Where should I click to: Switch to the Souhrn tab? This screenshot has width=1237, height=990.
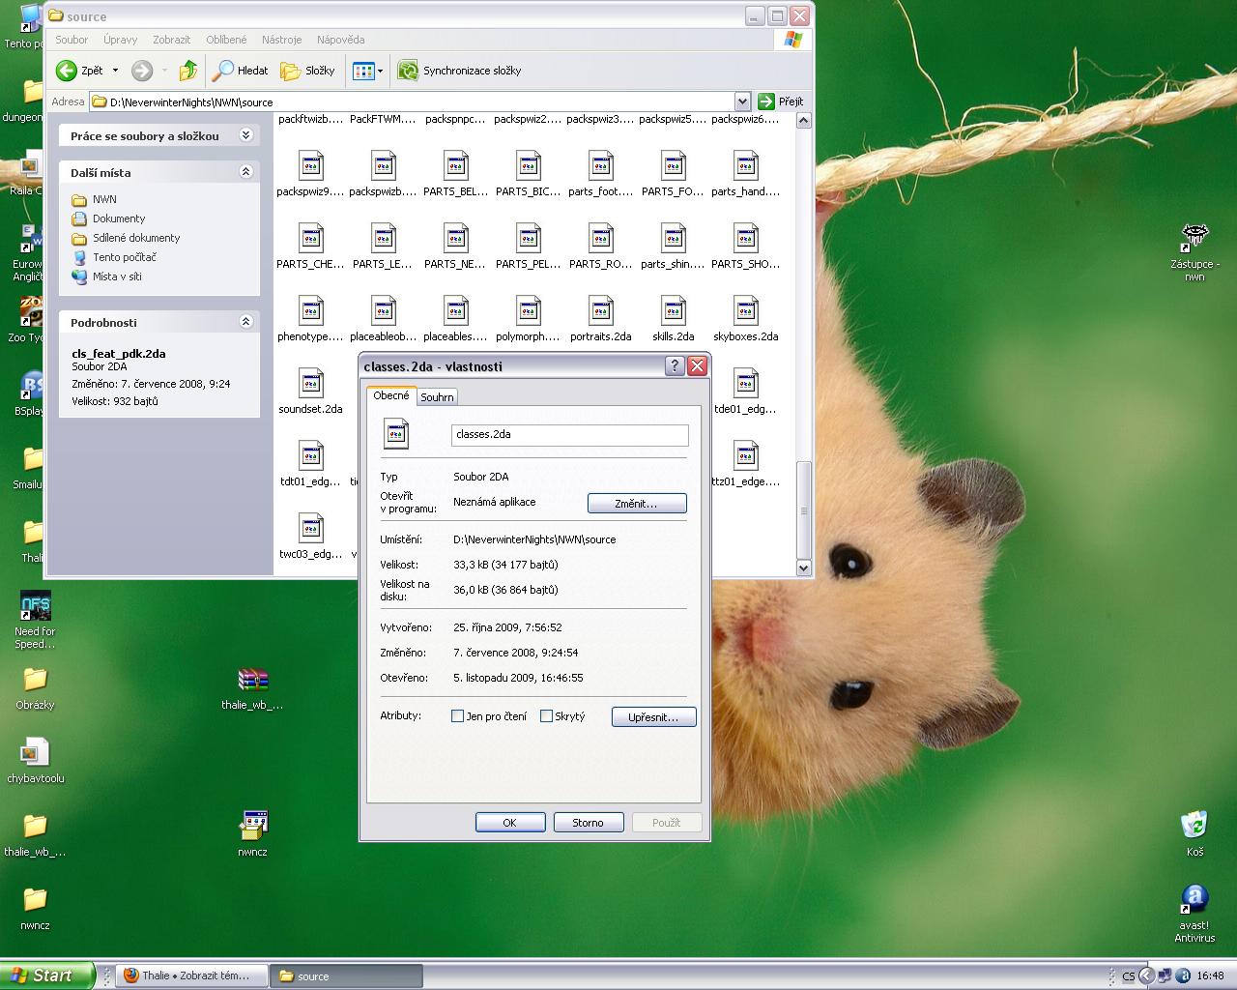[437, 397]
